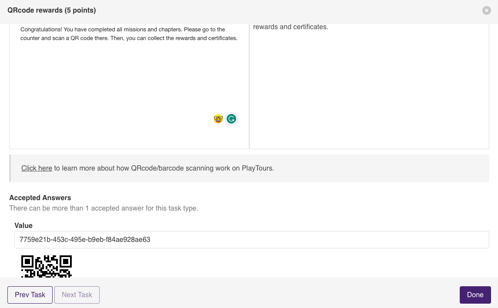The image size is (498, 308).
Task: Go back using Prev Task
Action: [30, 295]
